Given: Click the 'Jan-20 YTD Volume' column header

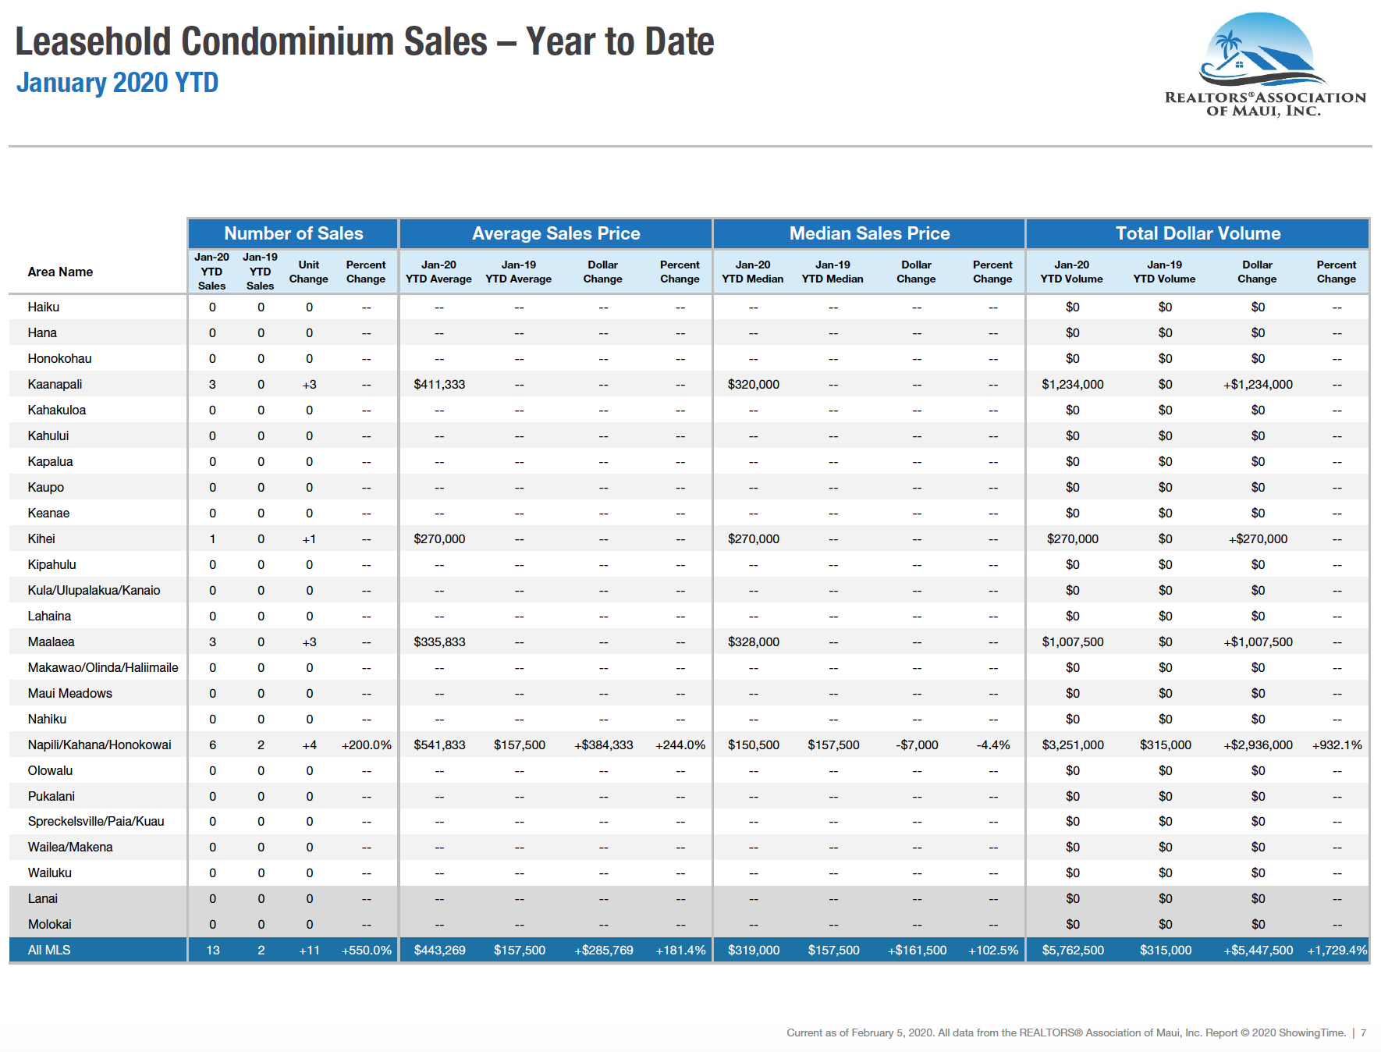Looking at the screenshot, I should [1071, 272].
